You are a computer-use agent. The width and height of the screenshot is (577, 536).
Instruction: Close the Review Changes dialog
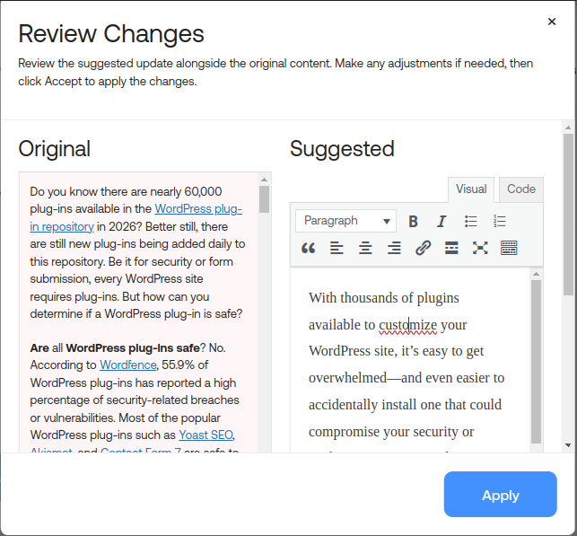(551, 22)
